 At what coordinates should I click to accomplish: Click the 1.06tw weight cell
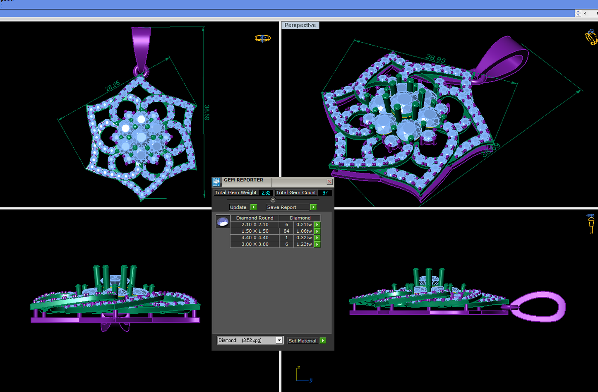point(304,231)
